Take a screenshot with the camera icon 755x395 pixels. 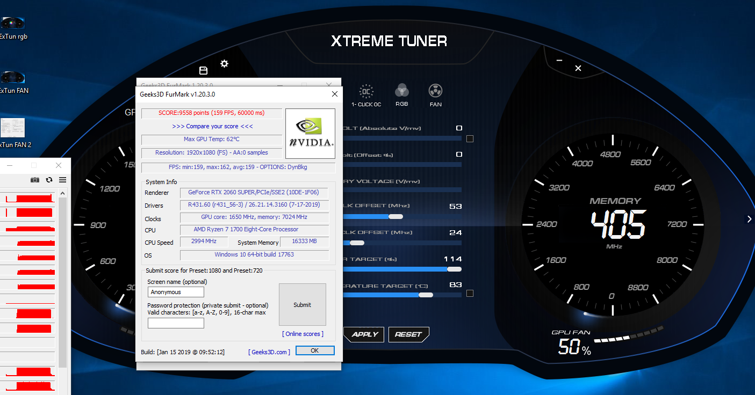click(x=35, y=180)
